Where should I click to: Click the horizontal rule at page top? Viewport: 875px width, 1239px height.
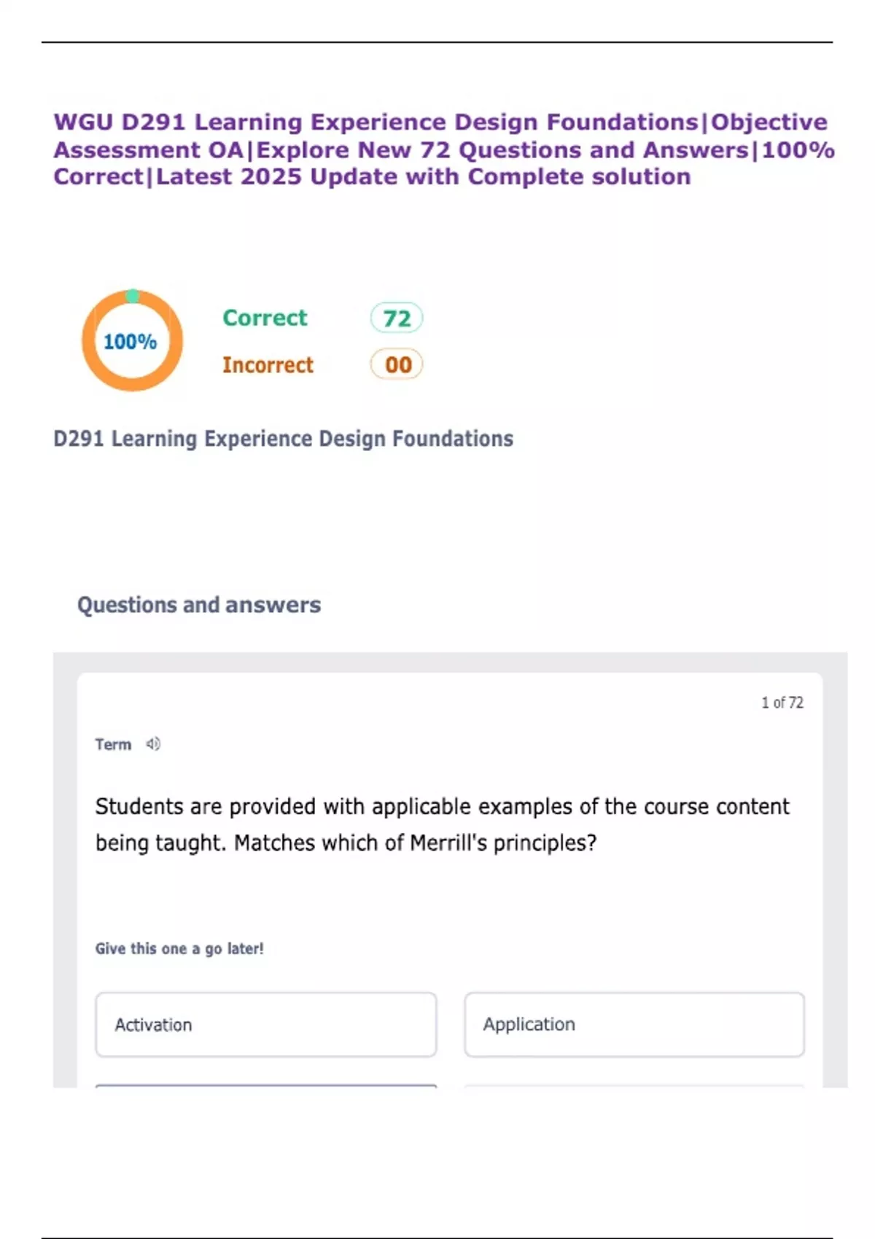(437, 42)
